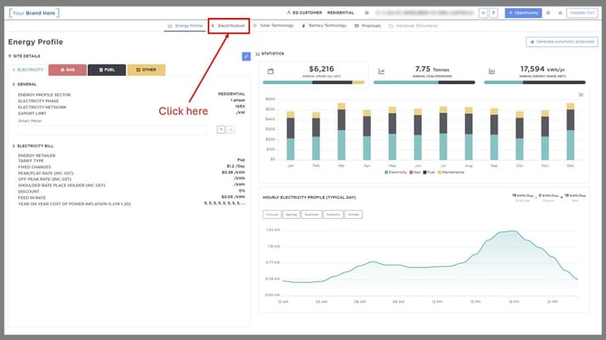Switch the hourly profile to Summer

pyautogui.click(x=311, y=214)
